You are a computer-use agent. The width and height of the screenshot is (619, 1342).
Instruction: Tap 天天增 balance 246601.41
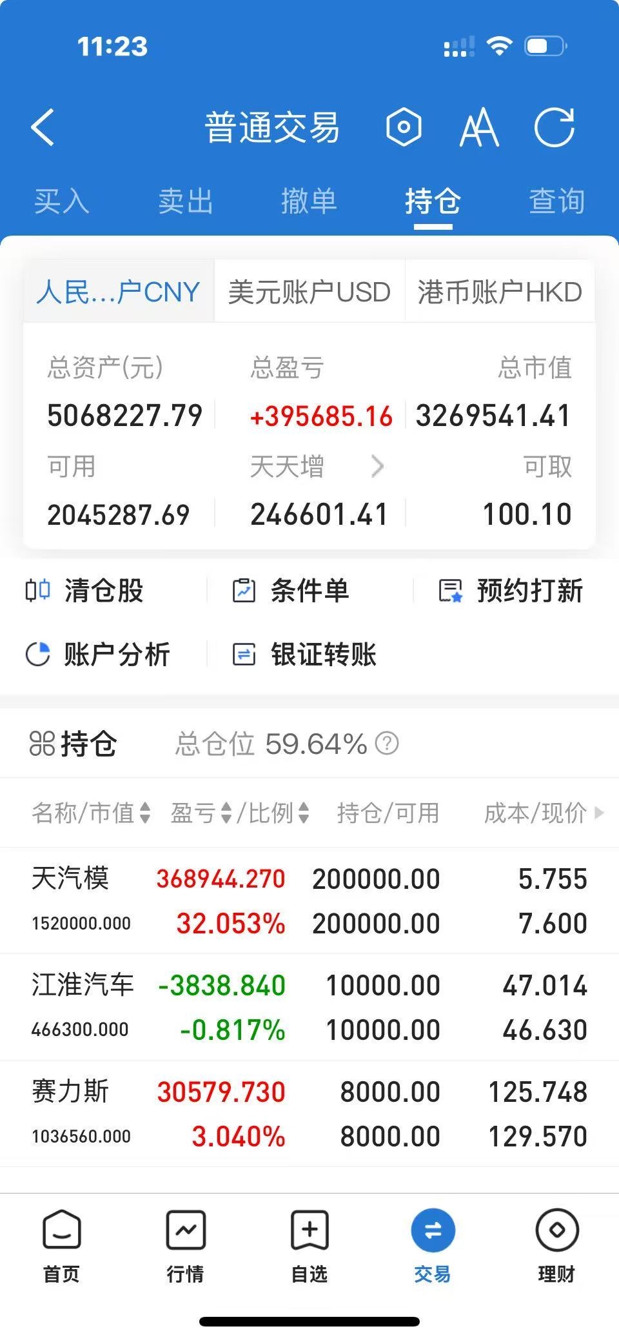(x=319, y=514)
